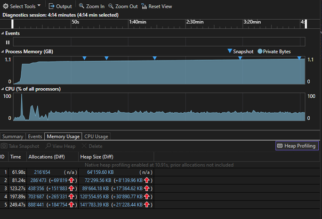Pause events with the pause icon
Screen dimensions: 322x219
point(7,43)
